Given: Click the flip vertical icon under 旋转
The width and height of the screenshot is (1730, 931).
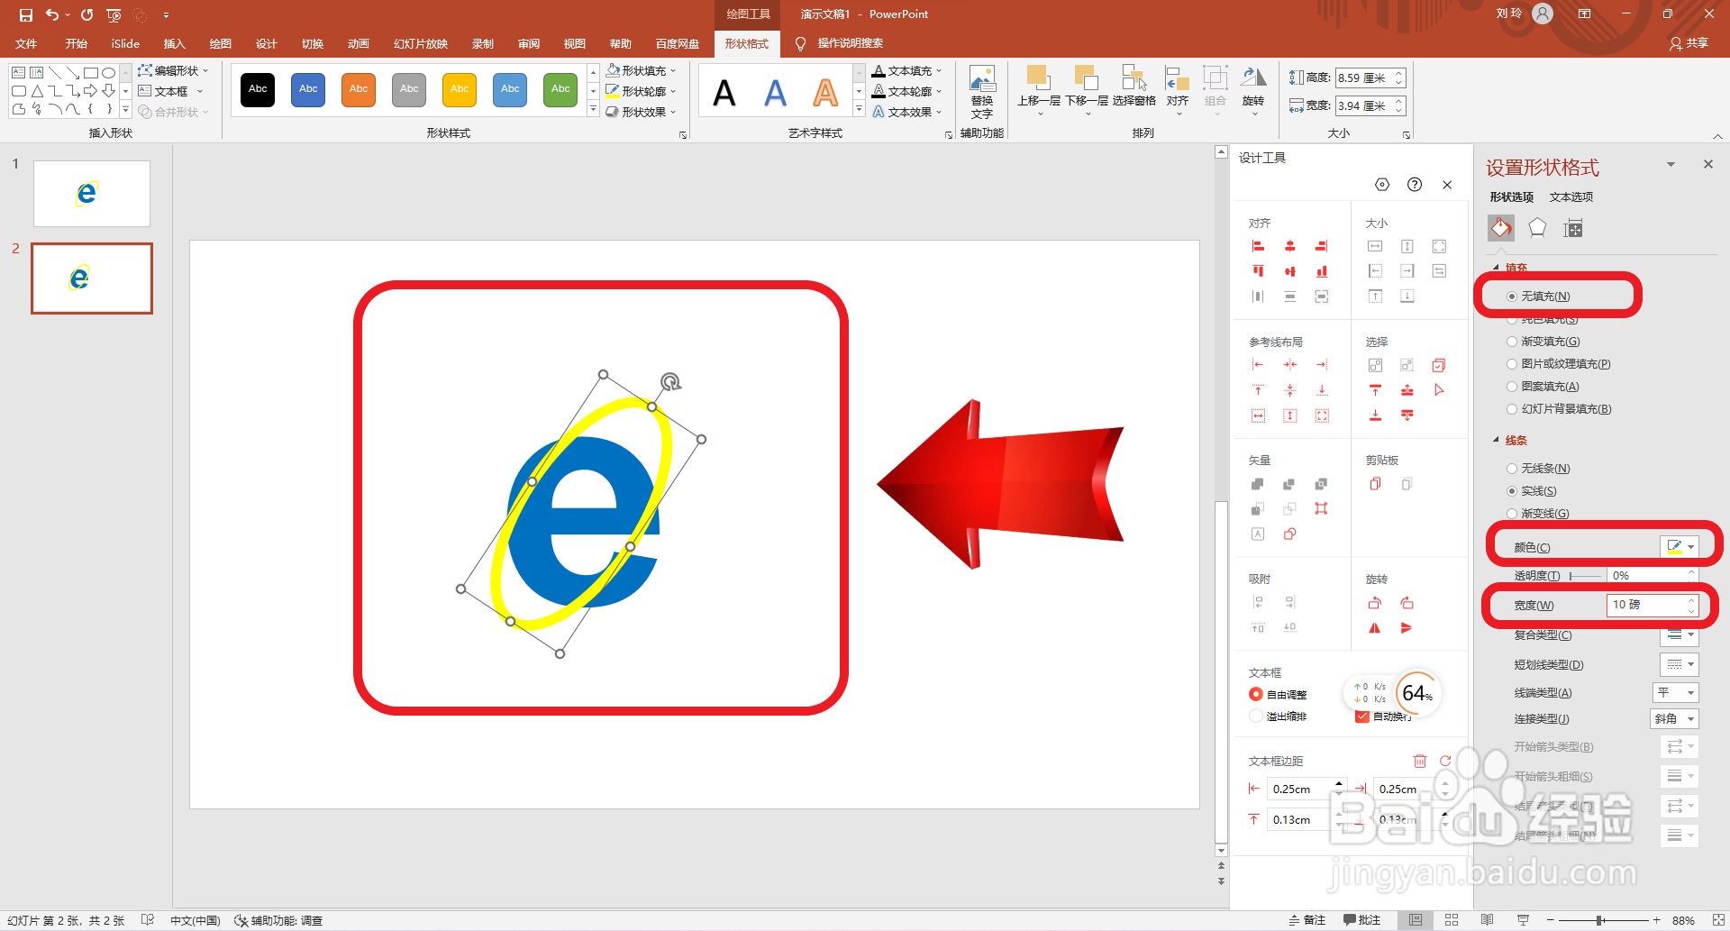Looking at the screenshot, I should [1407, 628].
